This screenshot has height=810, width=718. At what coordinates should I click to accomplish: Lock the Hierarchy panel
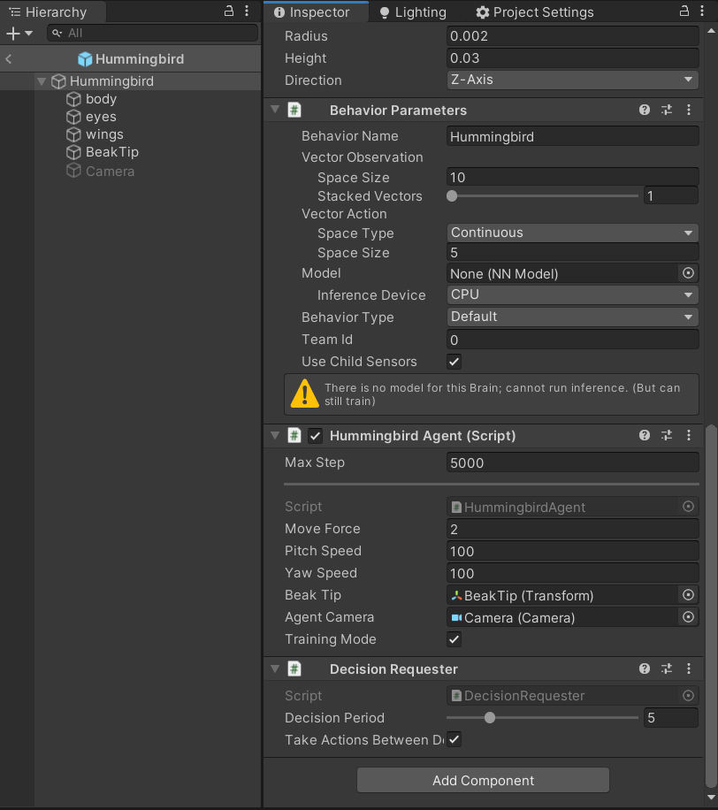(229, 11)
